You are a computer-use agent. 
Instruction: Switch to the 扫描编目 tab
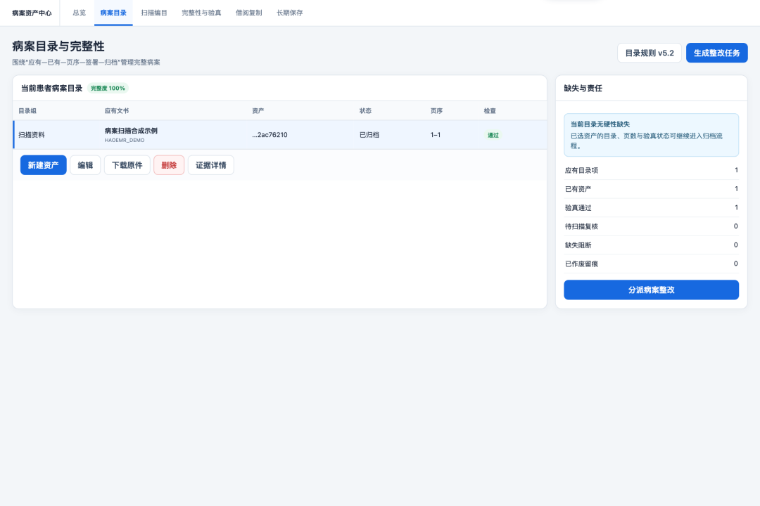pos(154,13)
